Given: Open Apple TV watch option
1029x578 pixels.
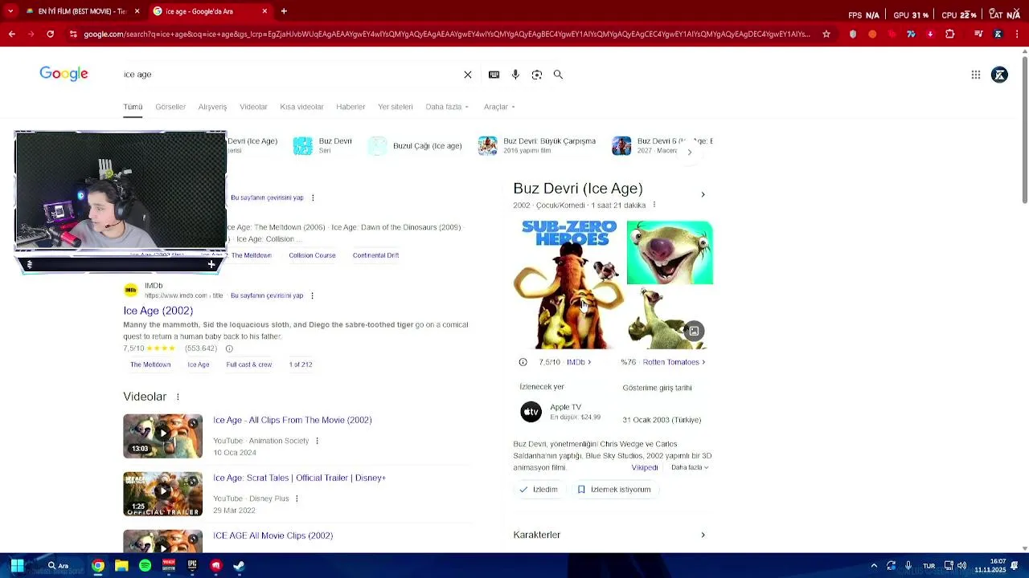Looking at the screenshot, I should point(561,412).
